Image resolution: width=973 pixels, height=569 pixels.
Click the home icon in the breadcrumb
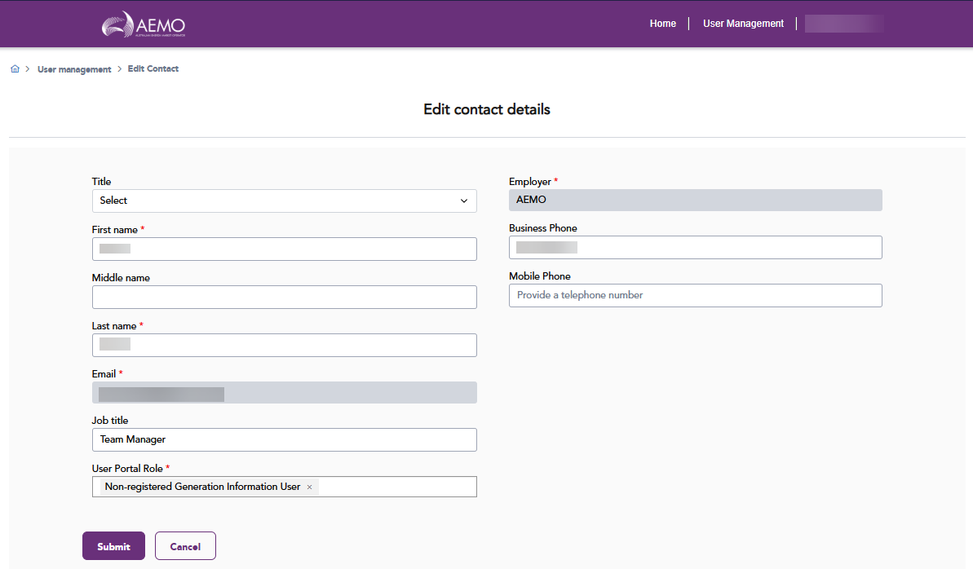pos(15,68)
